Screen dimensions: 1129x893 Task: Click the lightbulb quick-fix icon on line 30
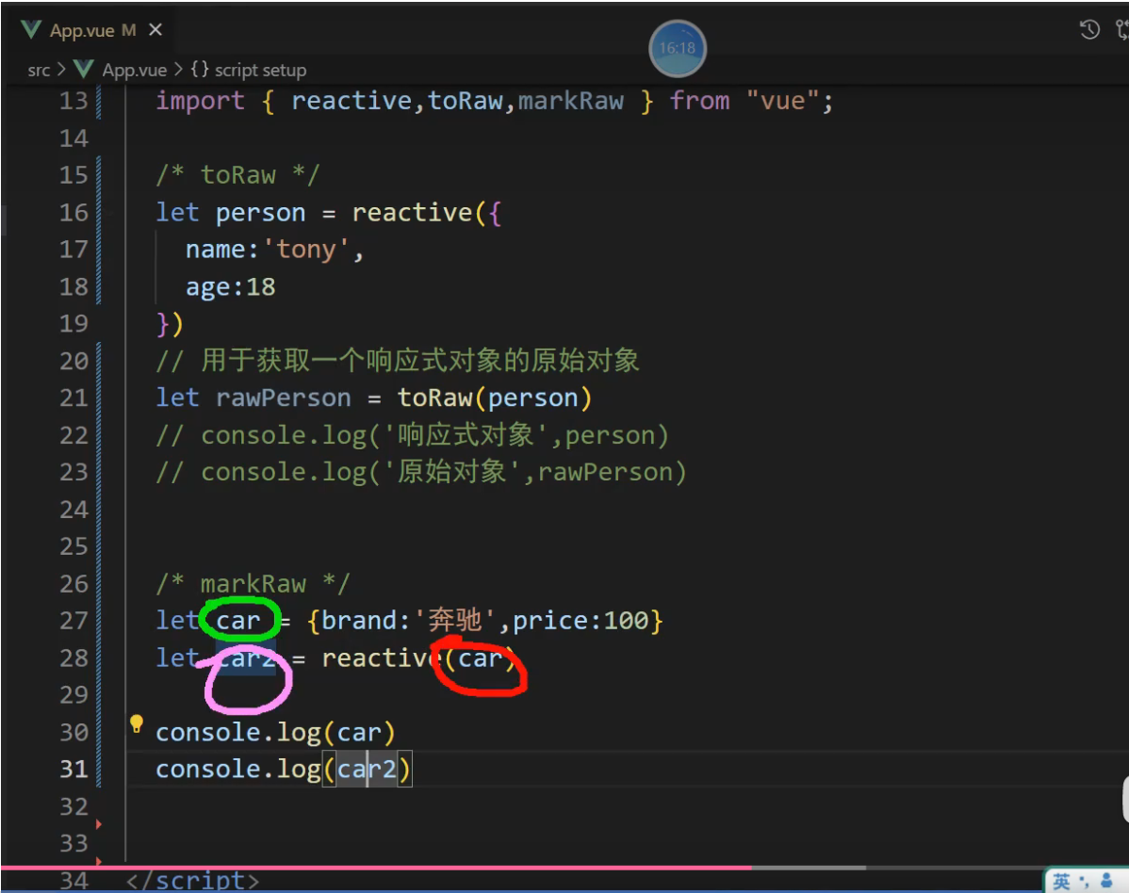pos(136,723)
